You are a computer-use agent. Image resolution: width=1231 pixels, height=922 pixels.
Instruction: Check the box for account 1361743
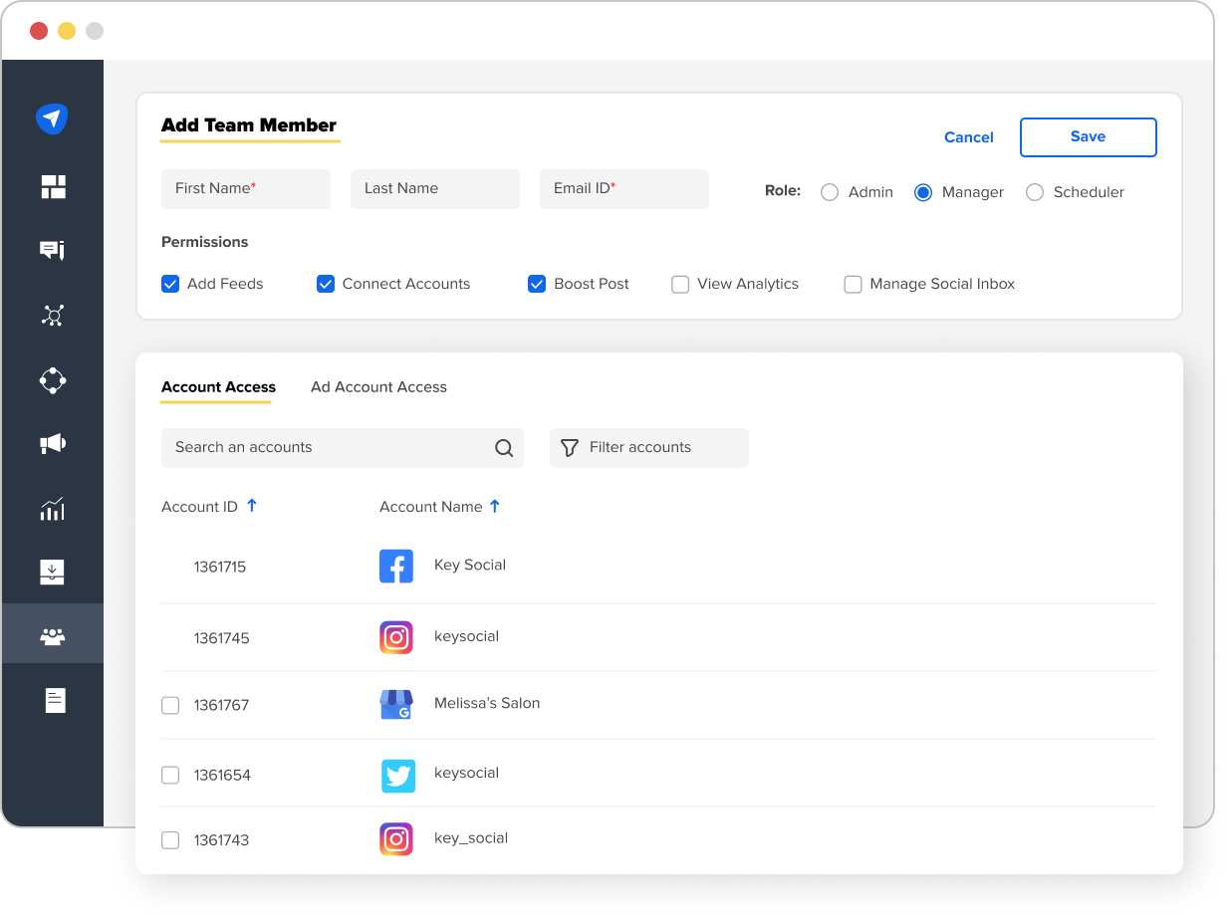[x=170, y=840]
